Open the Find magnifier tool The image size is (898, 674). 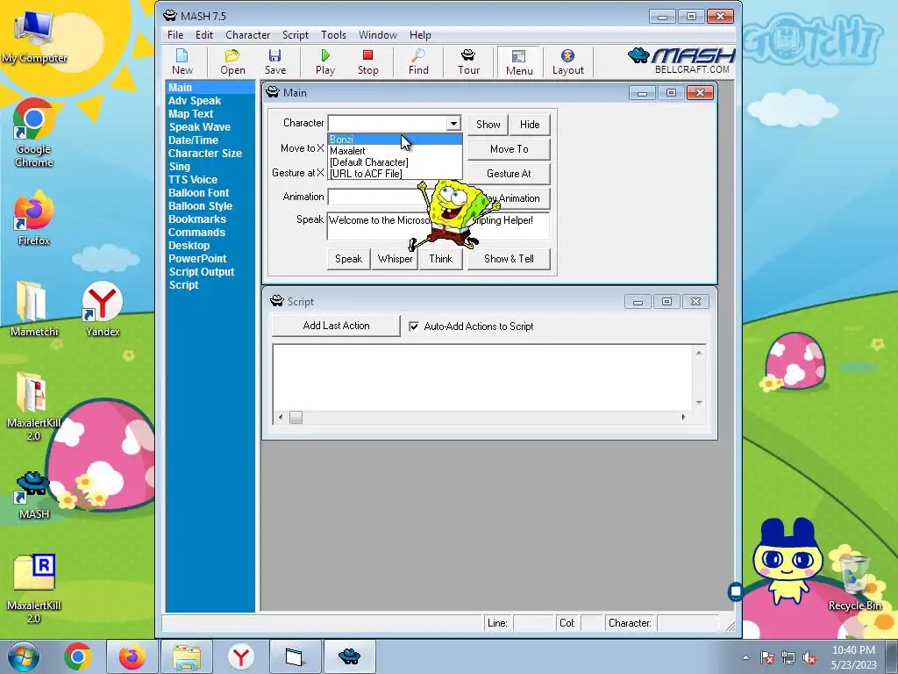[x=418, y=62]
